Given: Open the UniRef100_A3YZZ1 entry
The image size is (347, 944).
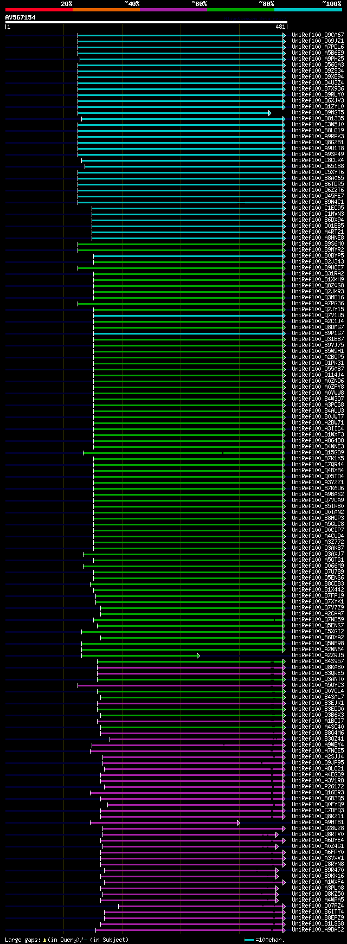Looking at the screenshot, I should [318, 483].
